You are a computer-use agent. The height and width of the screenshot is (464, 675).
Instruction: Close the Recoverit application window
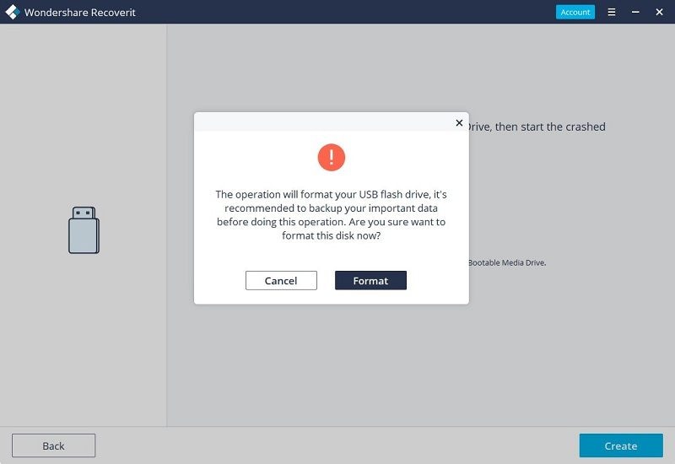(x=659, y=12)
